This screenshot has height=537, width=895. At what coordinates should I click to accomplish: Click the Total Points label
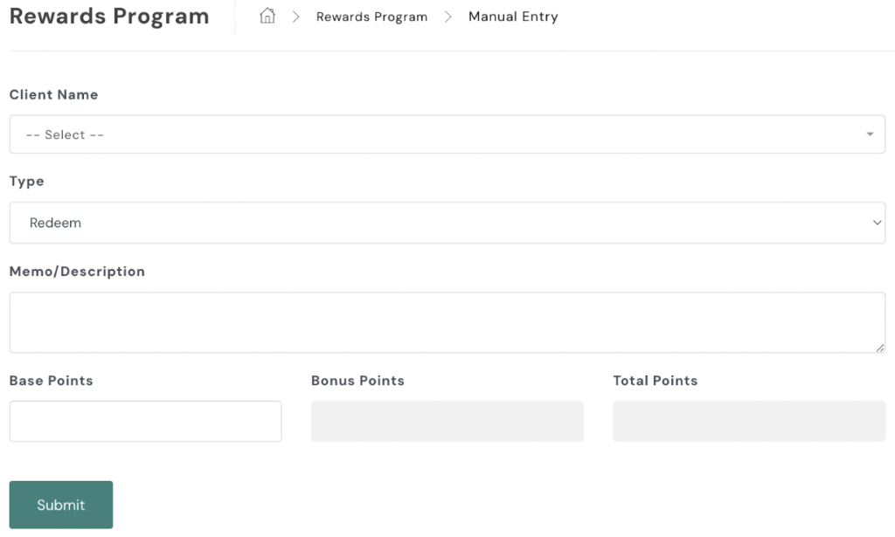click(x=656, y=381)
